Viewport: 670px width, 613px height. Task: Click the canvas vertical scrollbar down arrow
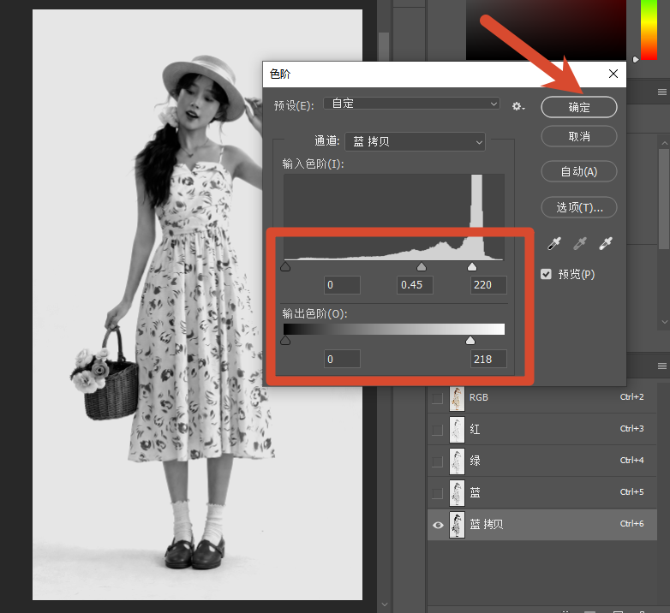coord(384,604)
